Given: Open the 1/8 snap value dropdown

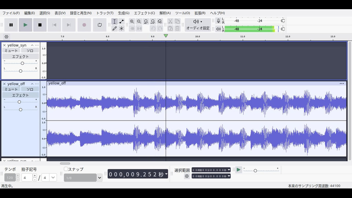Looking at the screenshot, I should (99, 178).
